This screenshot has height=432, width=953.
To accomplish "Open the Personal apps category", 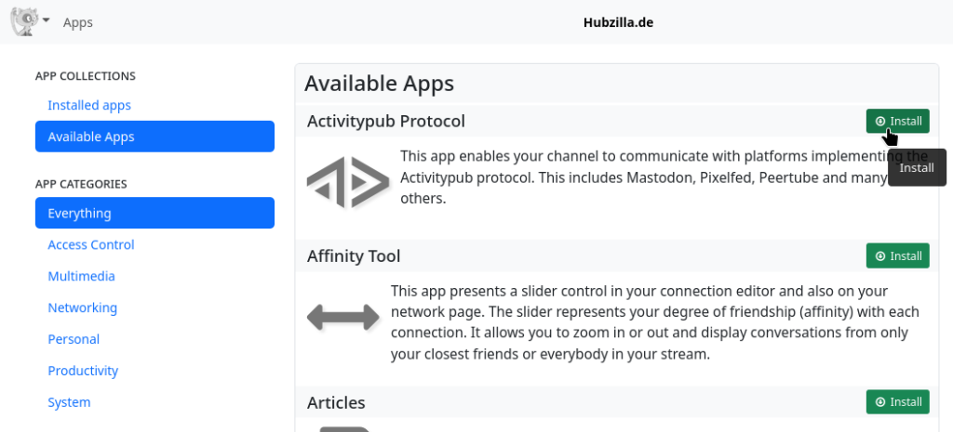I will (74, 339).
